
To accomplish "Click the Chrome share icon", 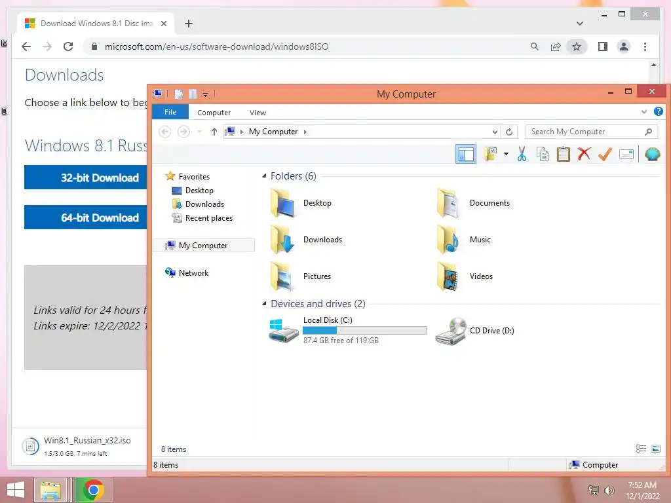I will pyautogui.click(x=556, y=47).
